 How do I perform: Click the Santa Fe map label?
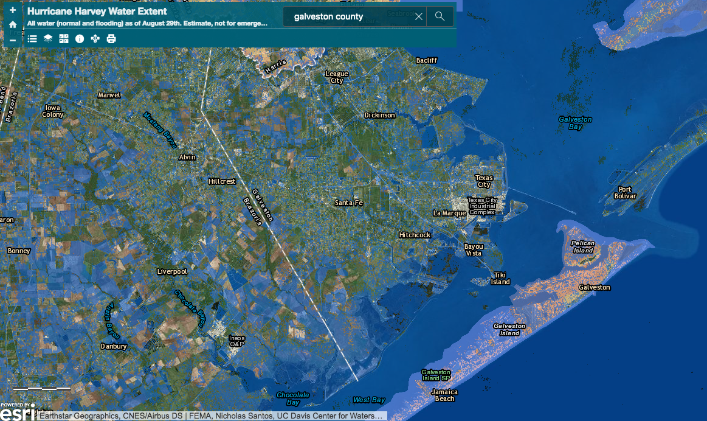pos(348,203)
